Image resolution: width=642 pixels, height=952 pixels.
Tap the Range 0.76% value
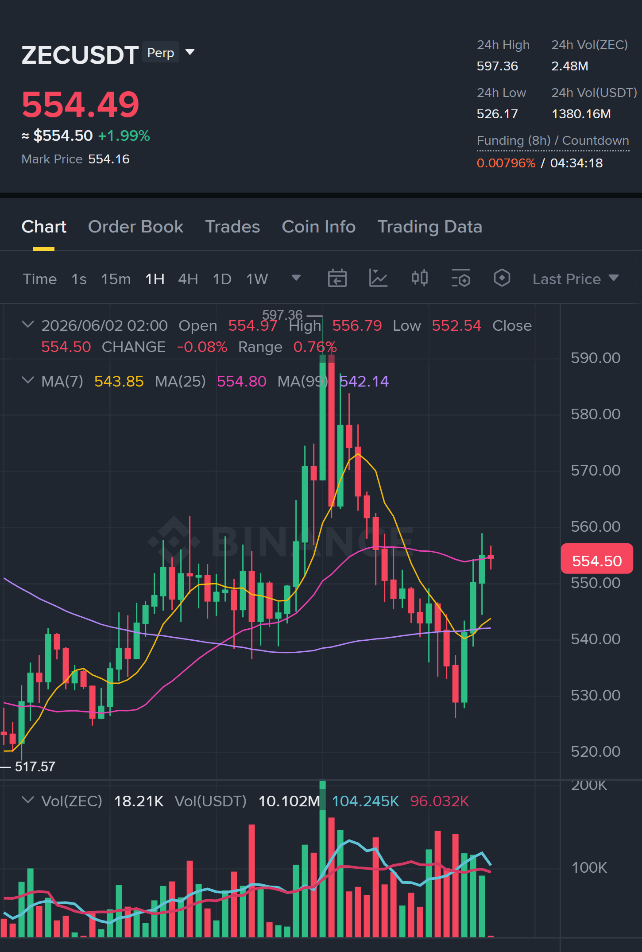[x=315, y=347]
